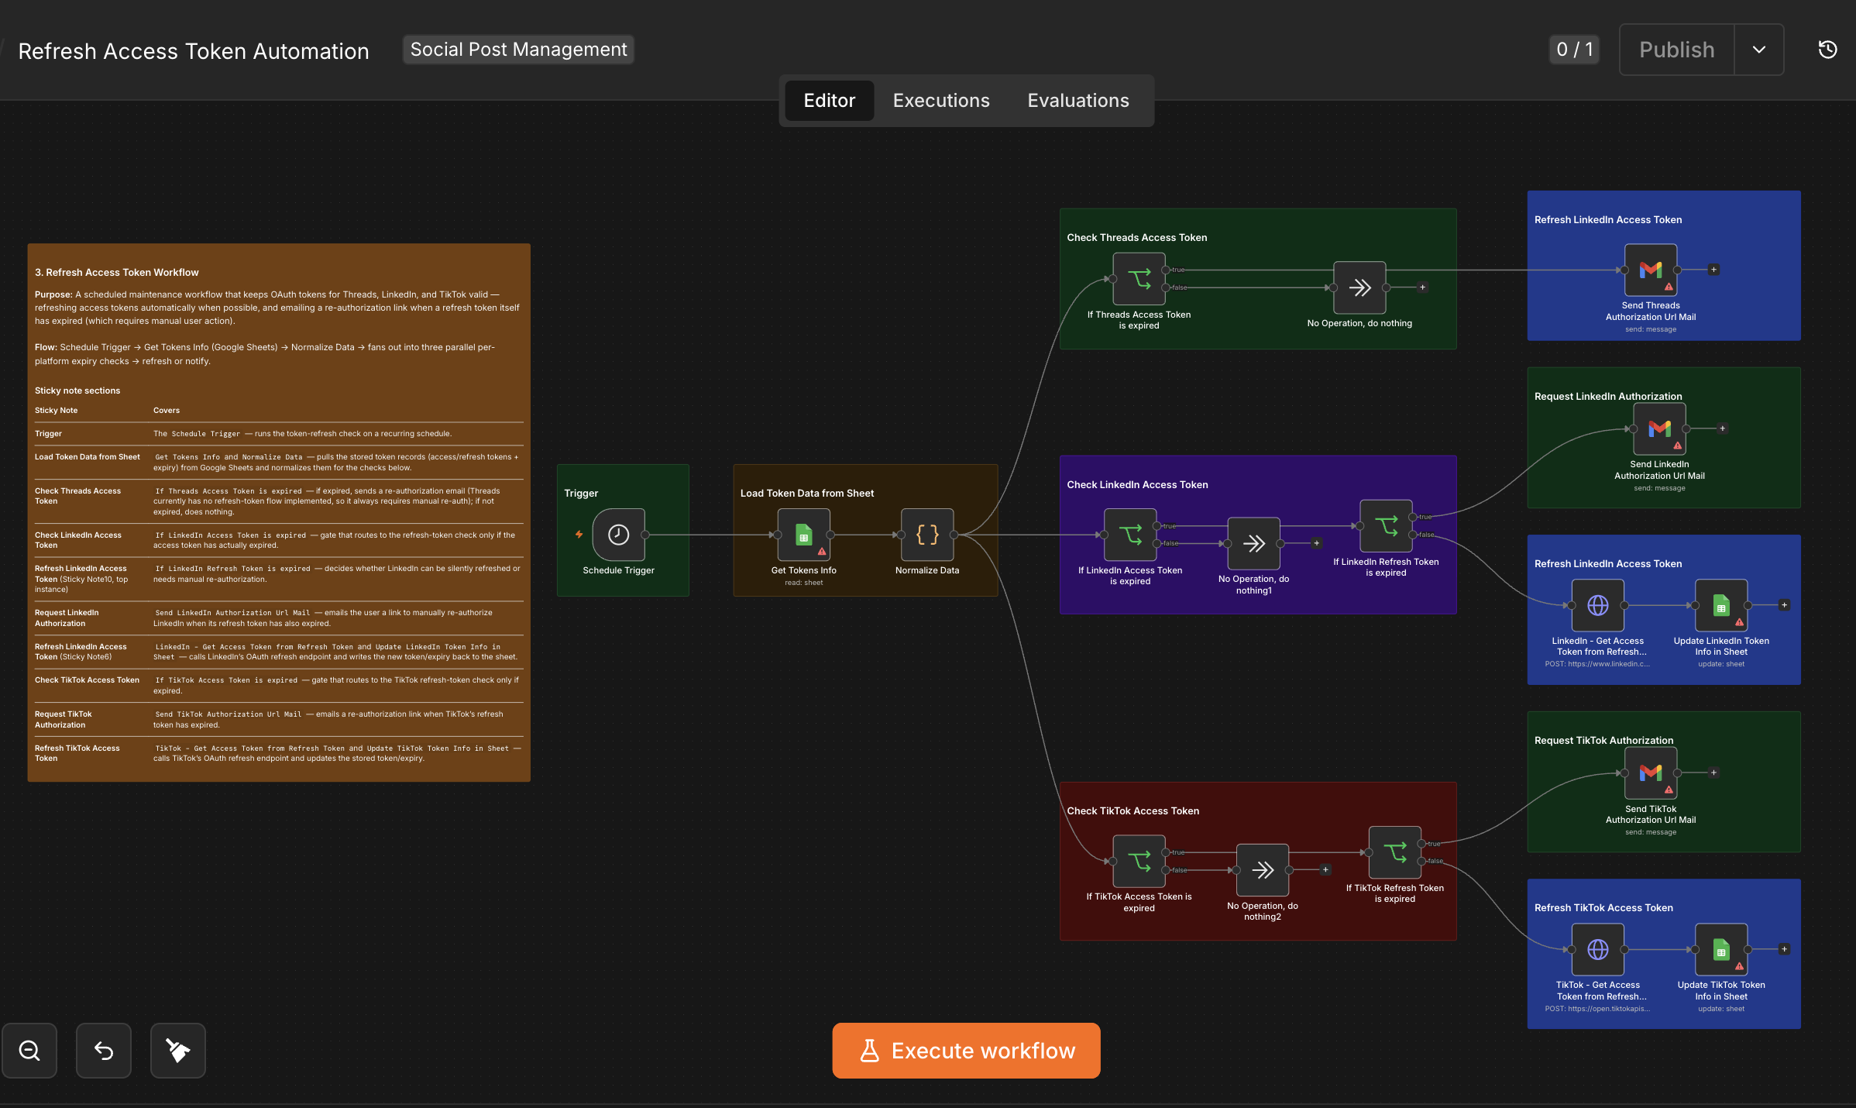The height and width of the screenshot is (1108, 1856).
Task: Open the Normalize Data code node
Action: pyautogui.click(x=927, y=535)
